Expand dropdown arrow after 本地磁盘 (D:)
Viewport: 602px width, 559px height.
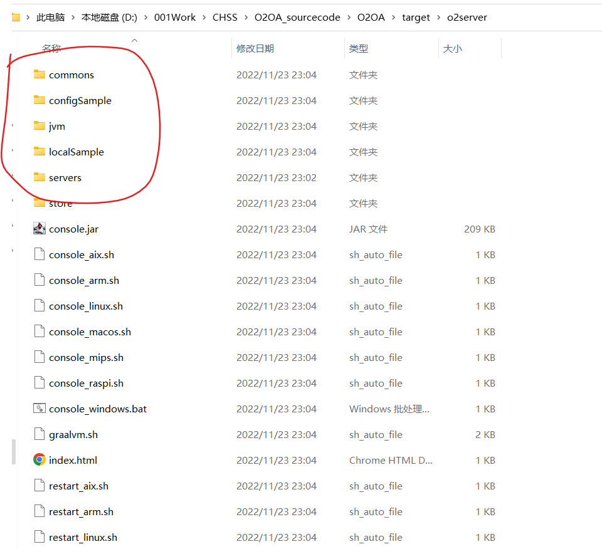146,18
